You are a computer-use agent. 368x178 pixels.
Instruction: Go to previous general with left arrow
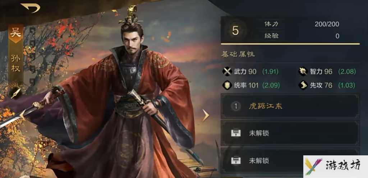(23, 115)
